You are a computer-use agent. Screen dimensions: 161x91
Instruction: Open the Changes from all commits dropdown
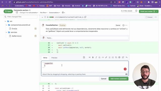[x=29, y=13]
